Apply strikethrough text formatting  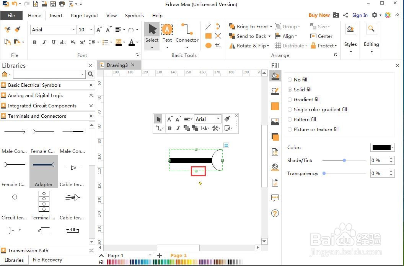click(x=63, y=42)
